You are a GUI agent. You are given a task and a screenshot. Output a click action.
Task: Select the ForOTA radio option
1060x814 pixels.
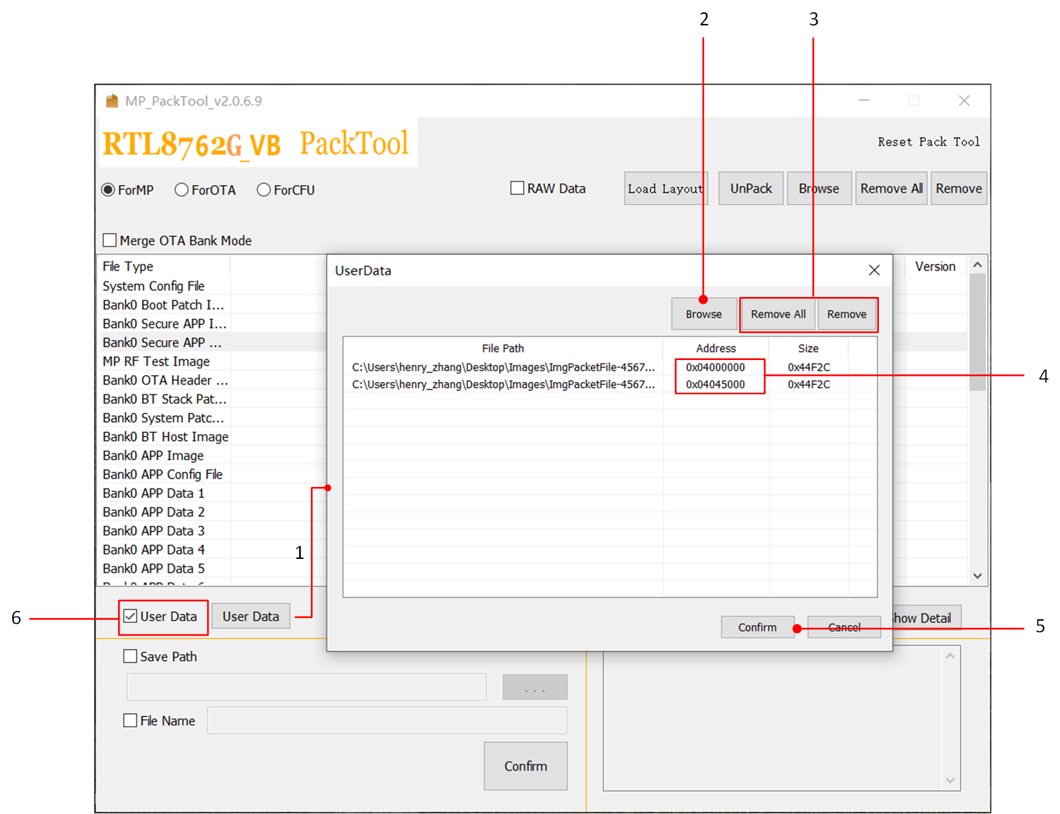pyautogui.click(x=182, y=190)
